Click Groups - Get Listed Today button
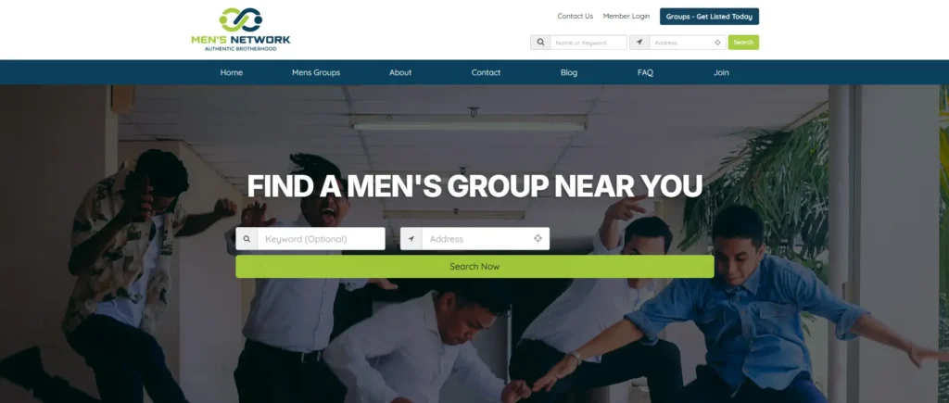Screen dimensions: 949x403 point(709,17)
